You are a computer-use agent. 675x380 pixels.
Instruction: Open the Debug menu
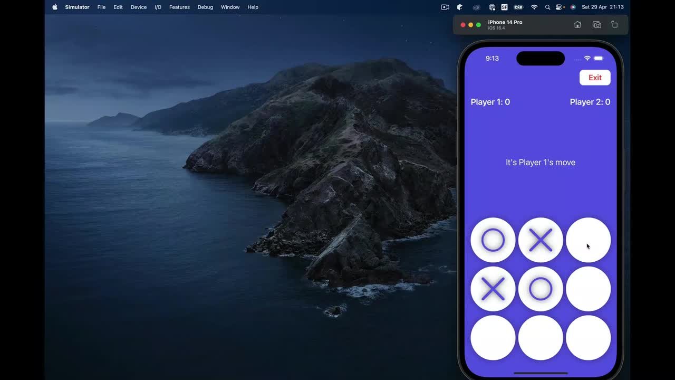click(x=205, y=7)
